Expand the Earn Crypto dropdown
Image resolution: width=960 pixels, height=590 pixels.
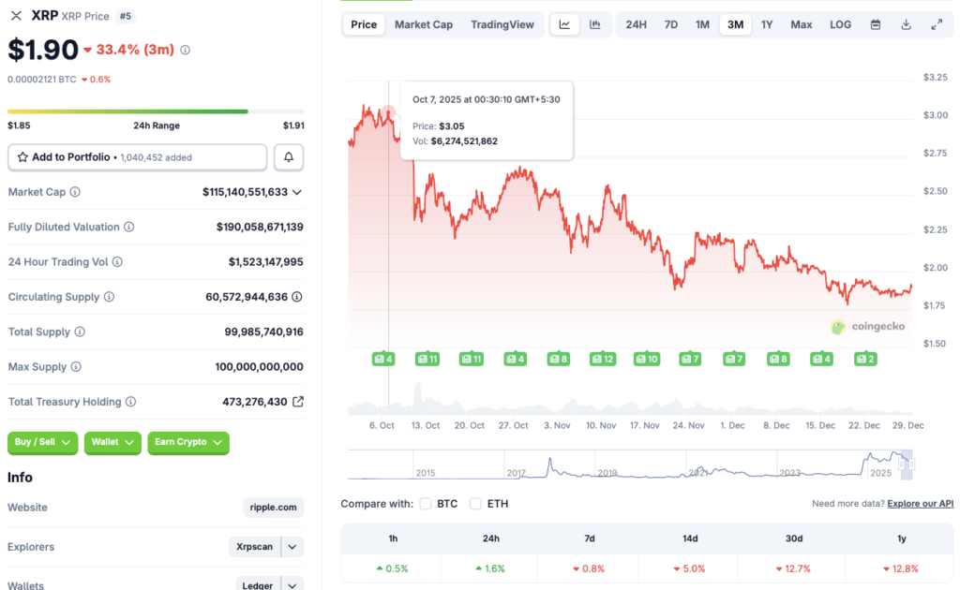[x=187, y=442]
